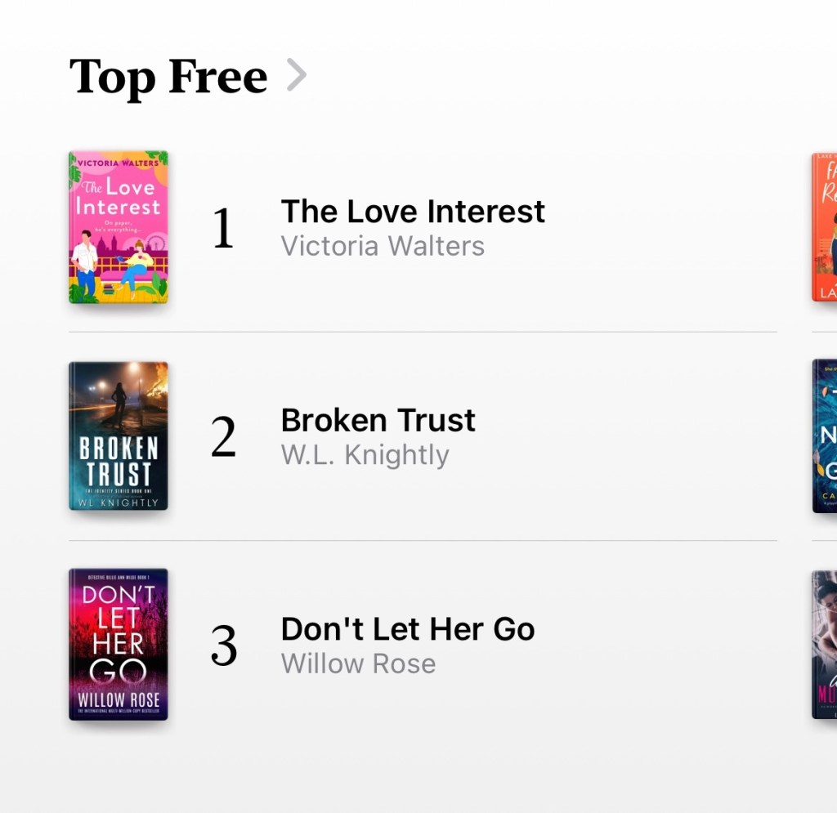Open The Love Interest title text
This screenshot has width=837, height=813.
coord(413,212)
